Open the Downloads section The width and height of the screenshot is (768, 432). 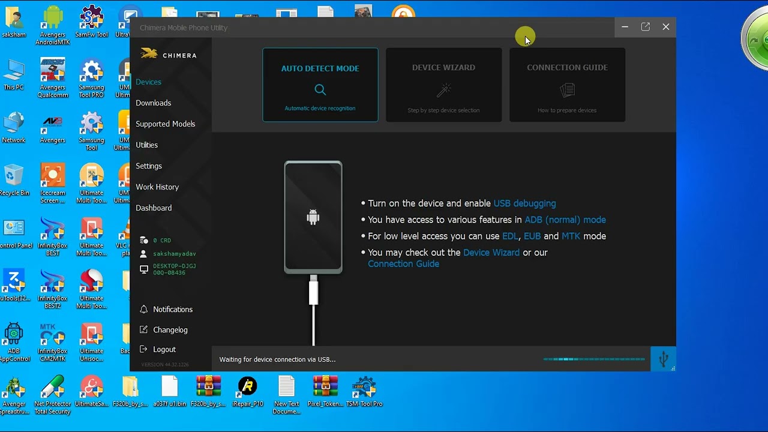[x=153, y=103]
